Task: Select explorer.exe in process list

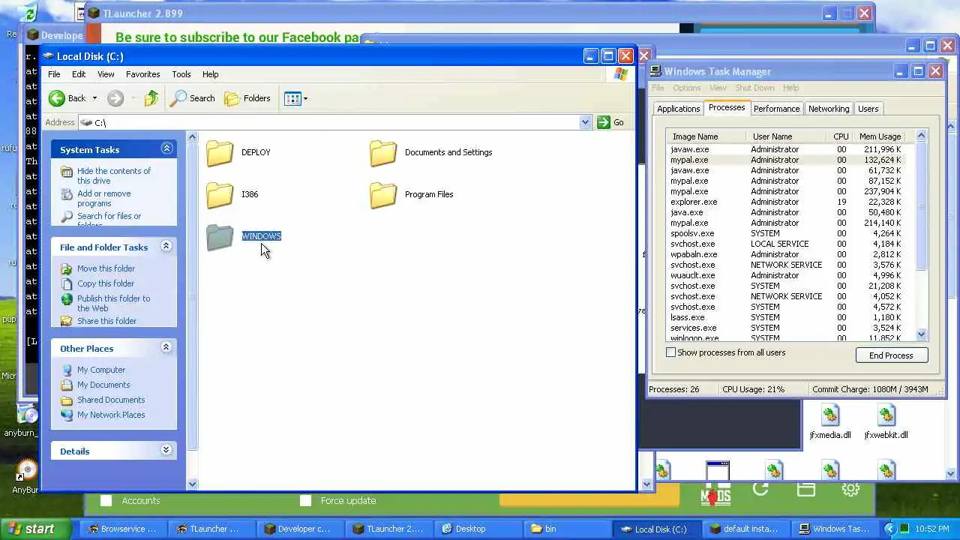Action: (787, 202)
